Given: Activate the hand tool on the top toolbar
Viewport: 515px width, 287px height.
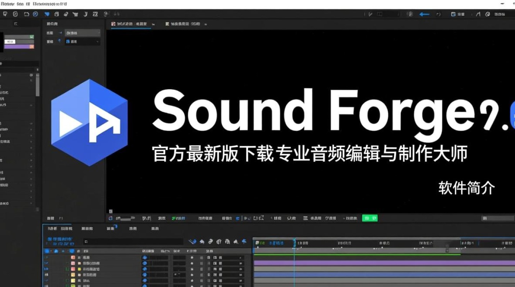Looking at the screenshot, I should tap(15, 14).
